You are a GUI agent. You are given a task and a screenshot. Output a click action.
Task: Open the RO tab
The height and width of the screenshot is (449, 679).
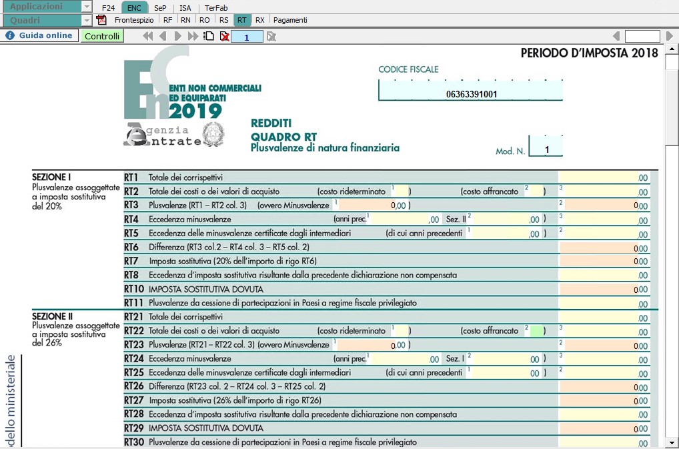point(205,20)
